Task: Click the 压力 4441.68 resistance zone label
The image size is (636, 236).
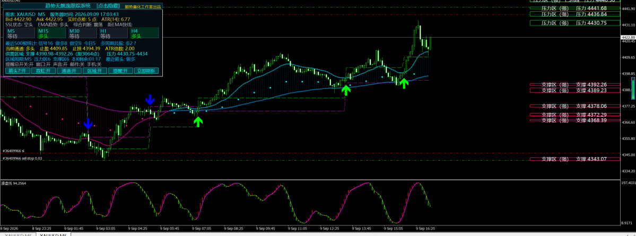Action: pos(575,8)
